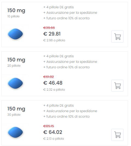
Task: Click the € 29.81 price
Action: [x=52, y=34]
